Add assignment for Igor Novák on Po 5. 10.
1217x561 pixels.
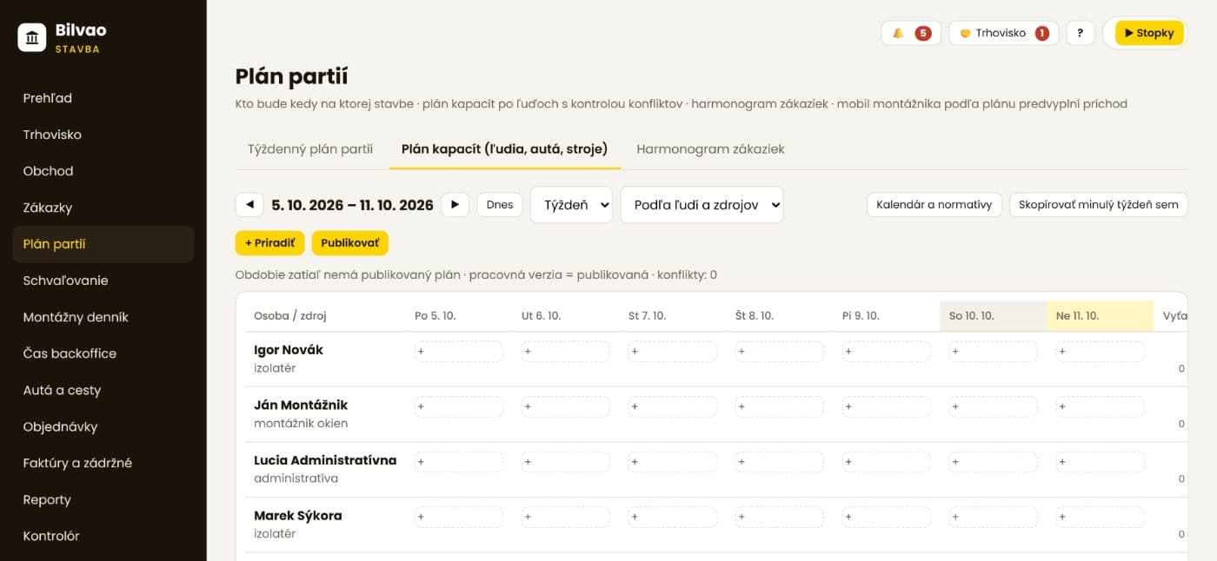[459, 352]
